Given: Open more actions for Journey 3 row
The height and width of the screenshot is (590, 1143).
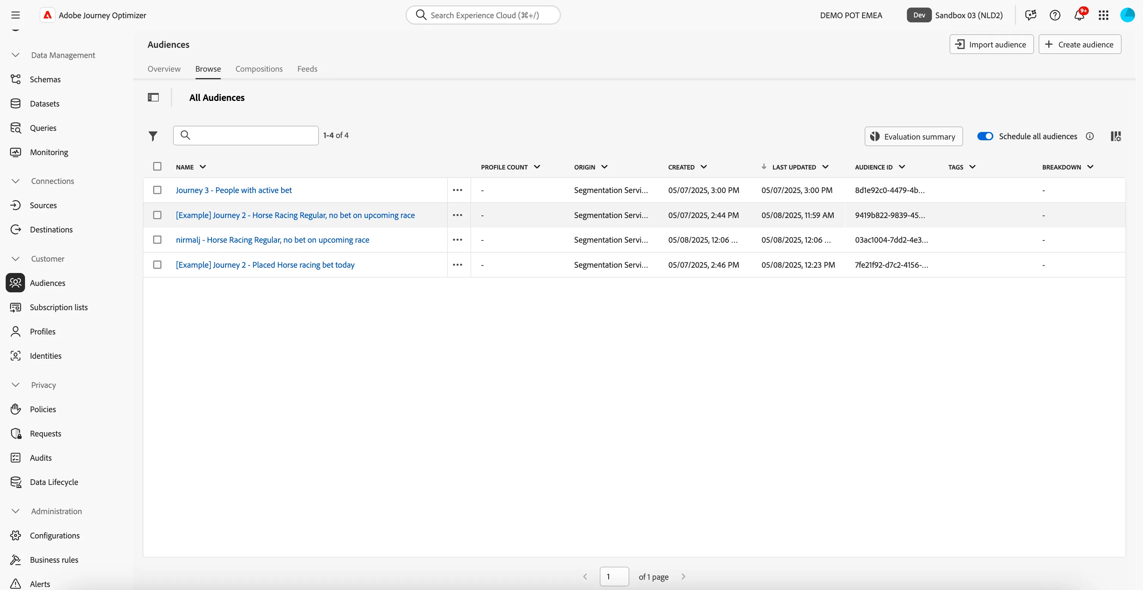Looking at the screenshot, I should point(457,190).
